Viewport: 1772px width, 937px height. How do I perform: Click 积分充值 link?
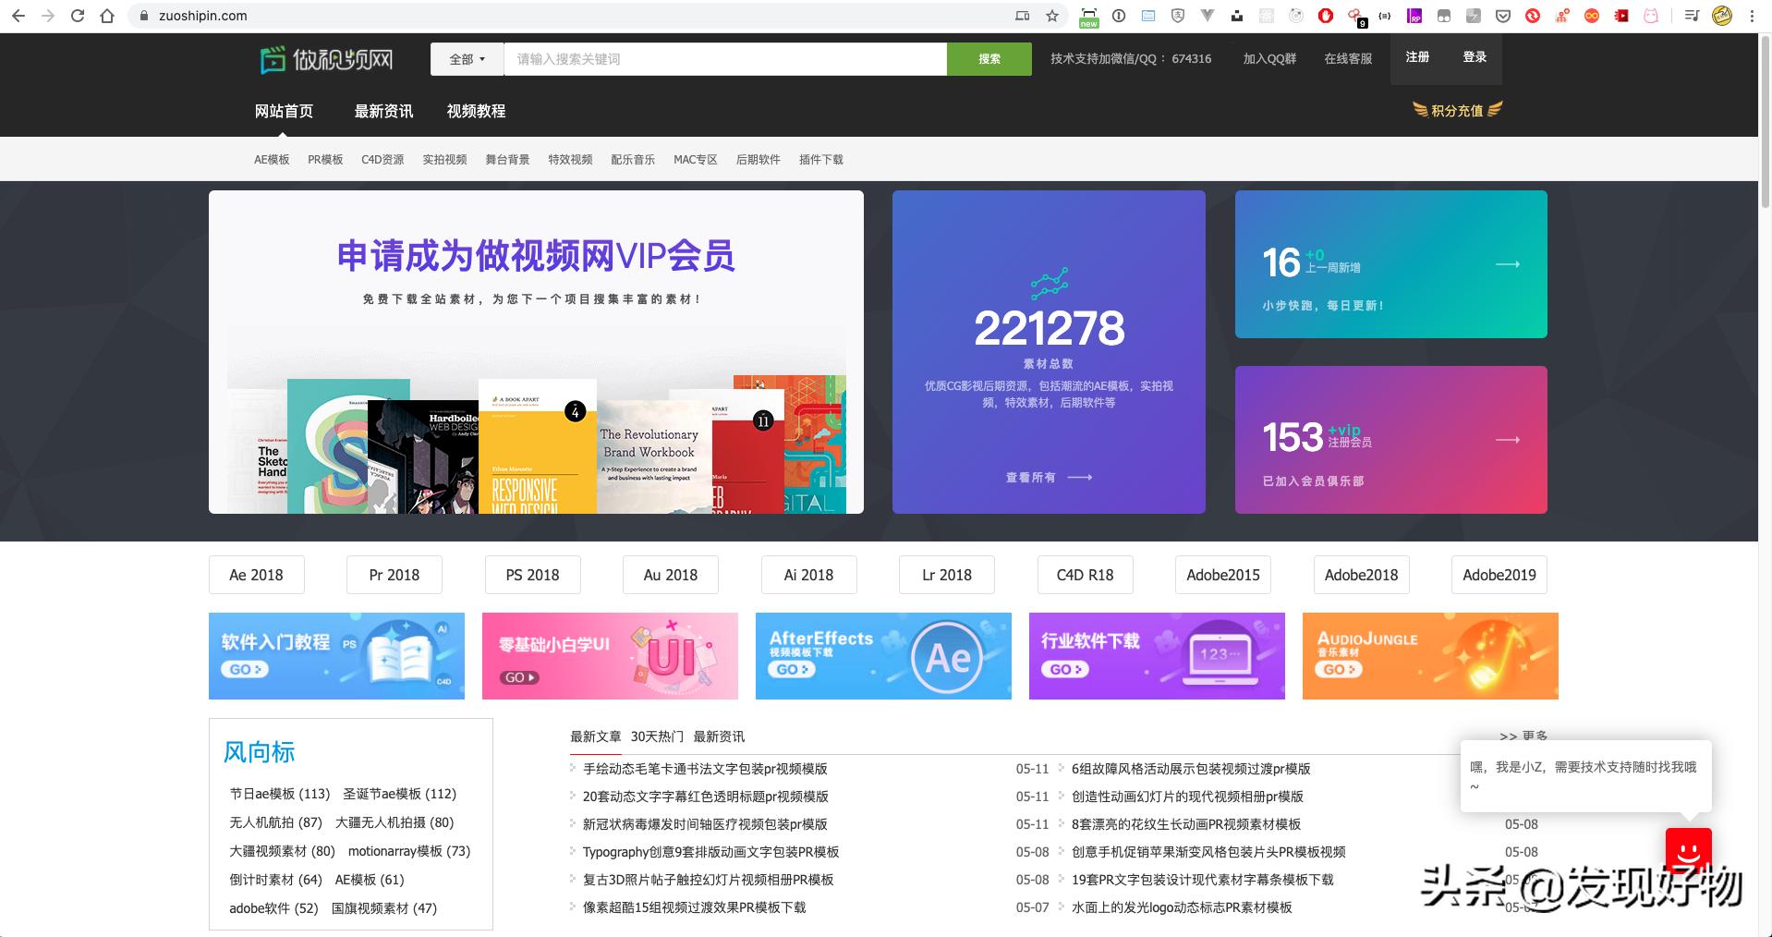point(1457,110)
